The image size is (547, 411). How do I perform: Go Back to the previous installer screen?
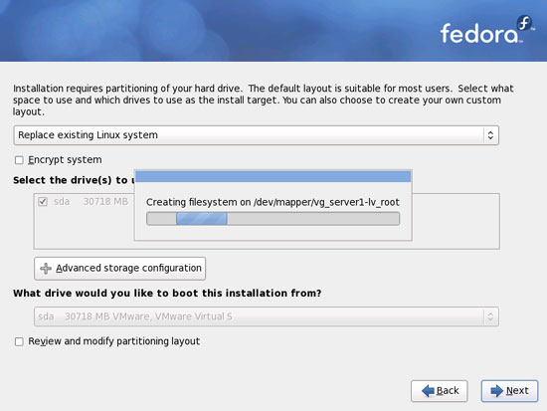pos(440,391)
